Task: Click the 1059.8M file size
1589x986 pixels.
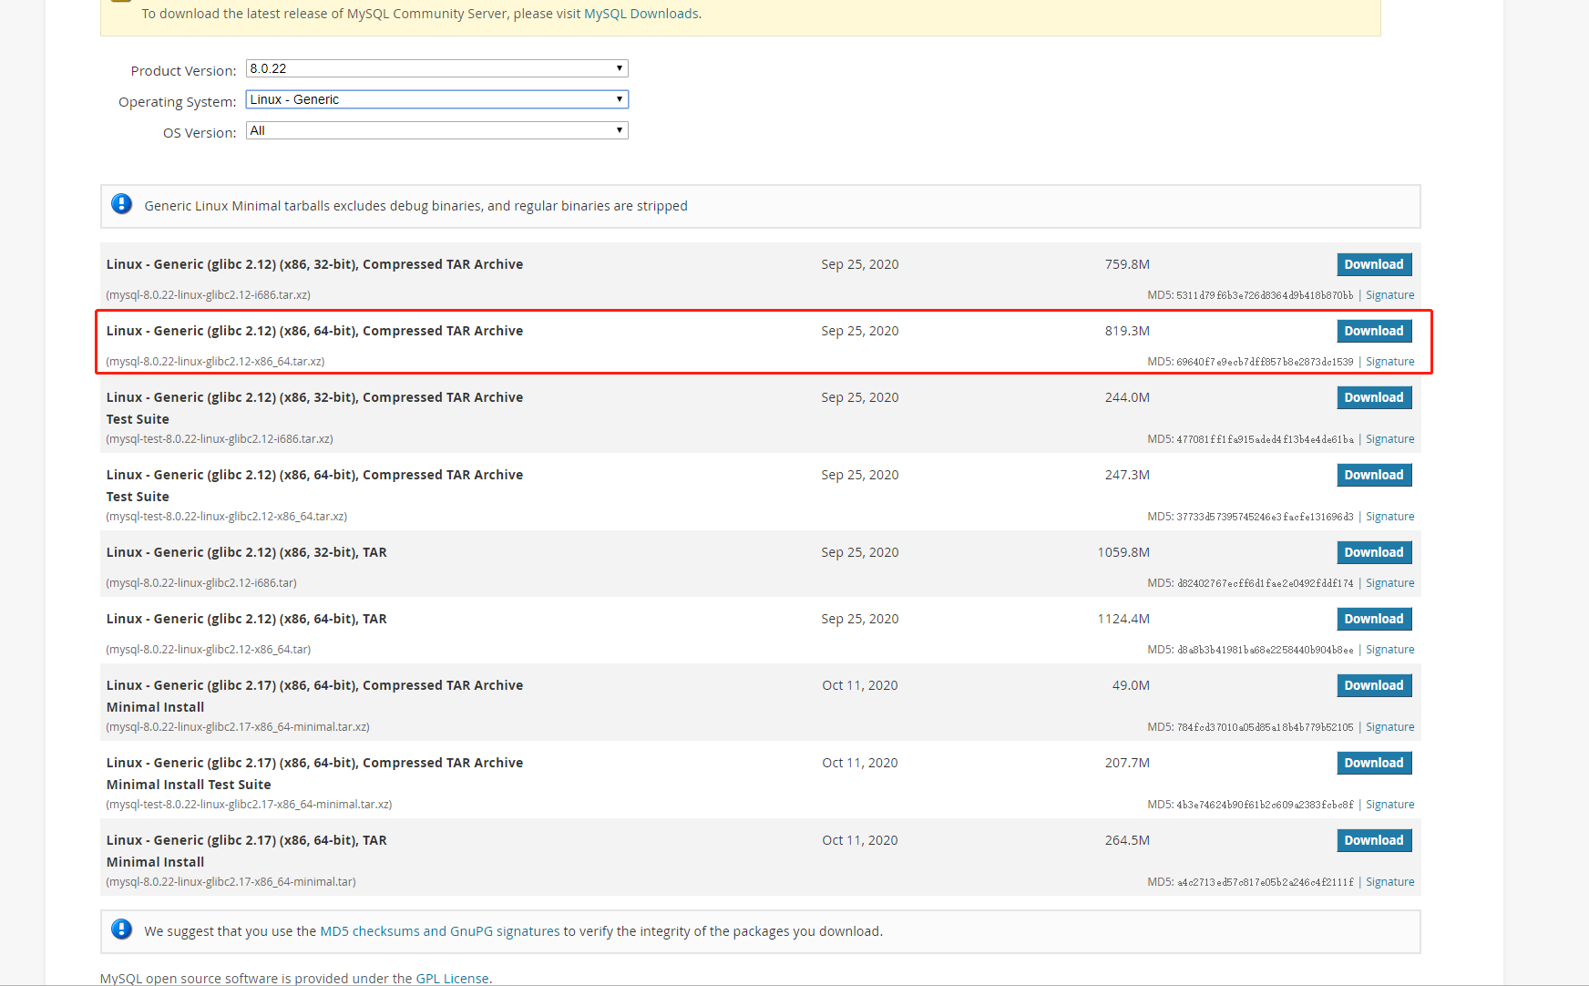Action: click(x=1123, y=552)
